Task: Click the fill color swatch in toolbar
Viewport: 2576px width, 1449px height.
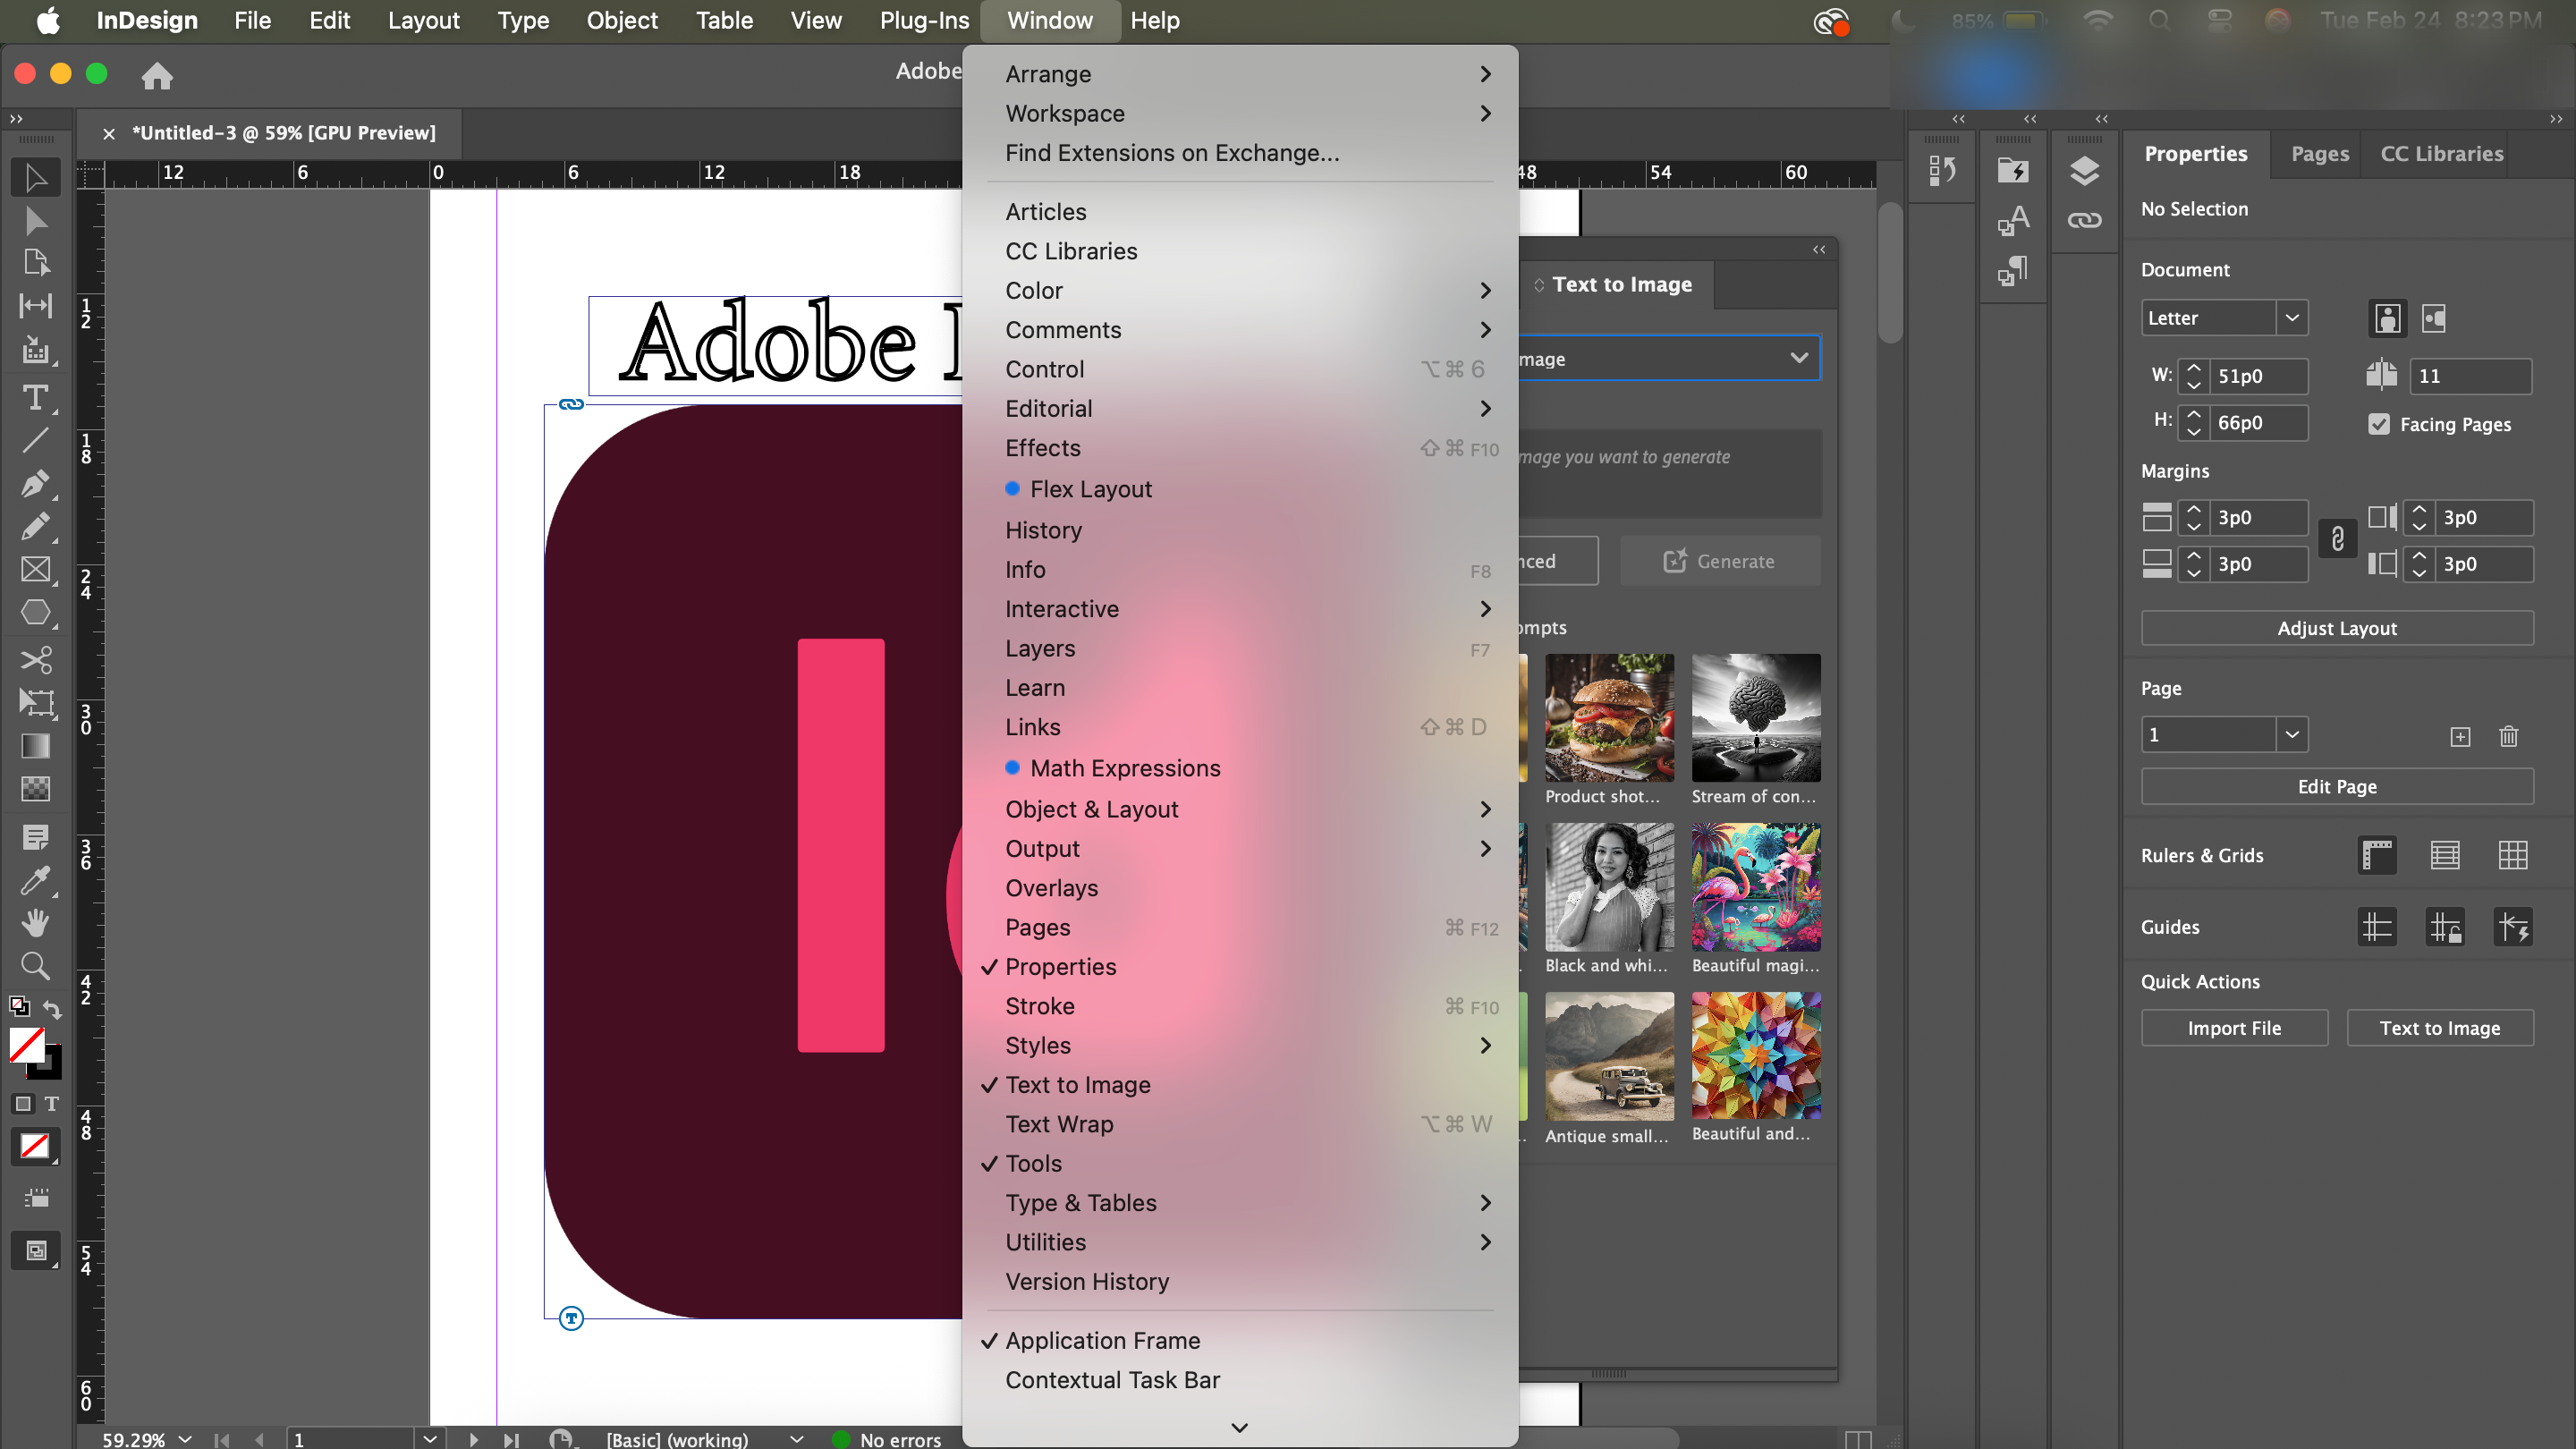Action: pos(27,1046)
